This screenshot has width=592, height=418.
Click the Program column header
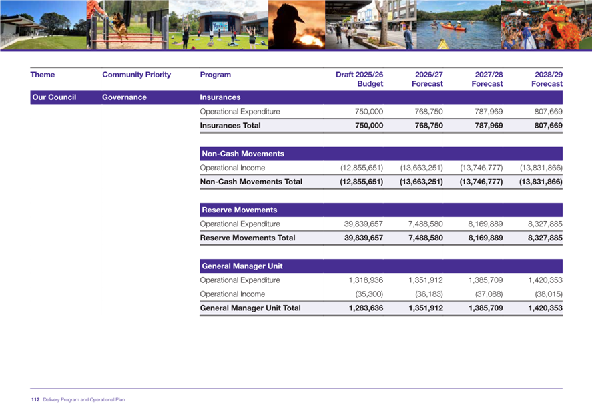[216, 75]
